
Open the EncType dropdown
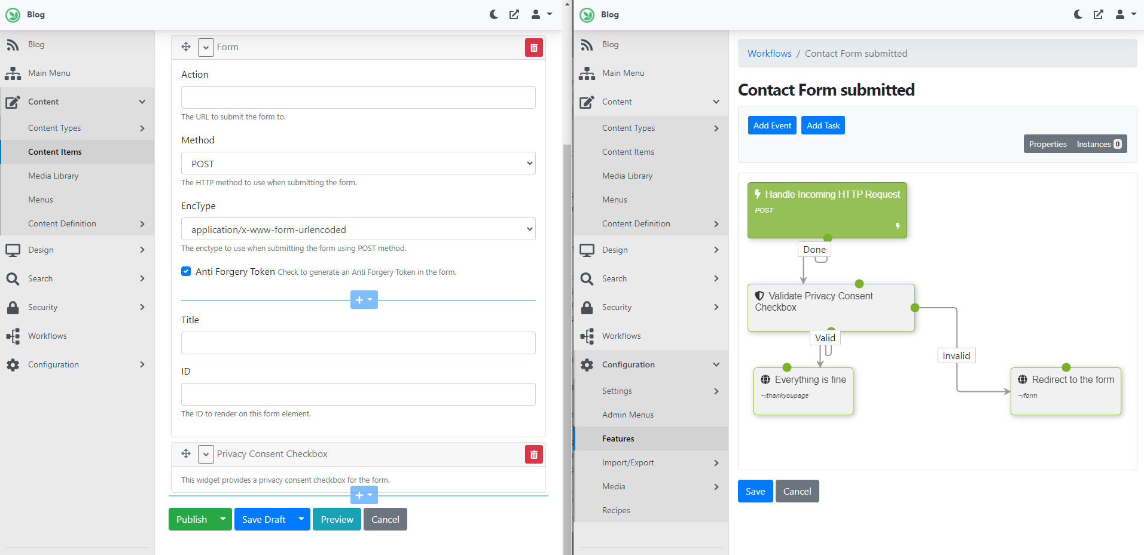[358, 229]
